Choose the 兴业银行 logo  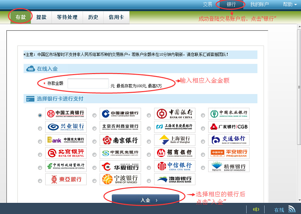click(66, 127)
